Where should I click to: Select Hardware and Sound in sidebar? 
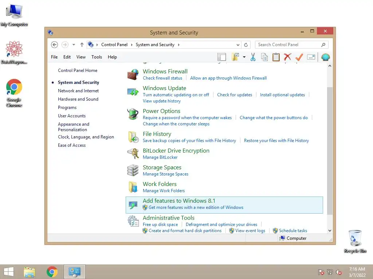pos(78,99)
